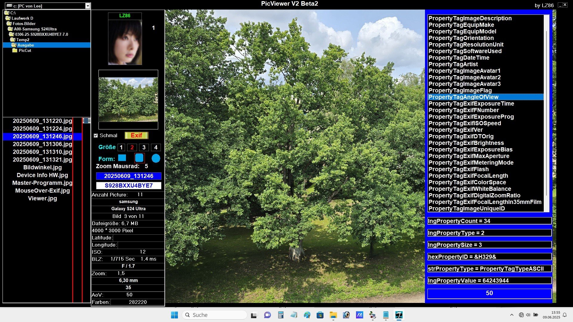Open file Bildwinkel.jpg in file list
573x322 pixels.
click(x=42, y=167)
